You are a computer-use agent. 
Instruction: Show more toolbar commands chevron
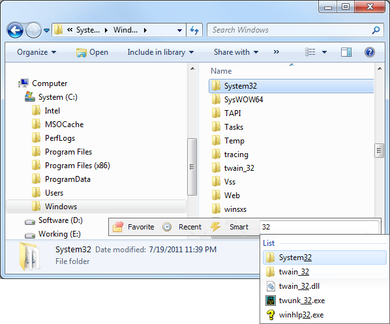point(277,52)
